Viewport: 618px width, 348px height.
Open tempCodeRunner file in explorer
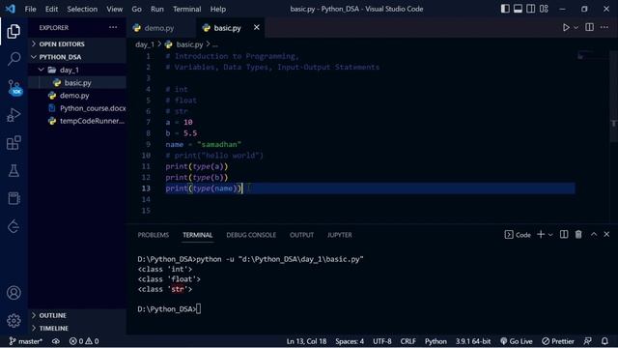click(77, 121)
